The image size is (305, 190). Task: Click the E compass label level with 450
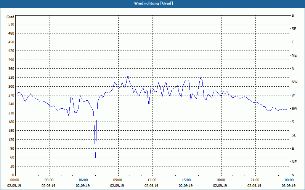(x=293, y=42)
